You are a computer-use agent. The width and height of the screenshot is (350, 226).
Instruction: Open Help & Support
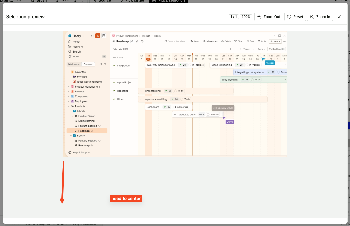point(80,152)
